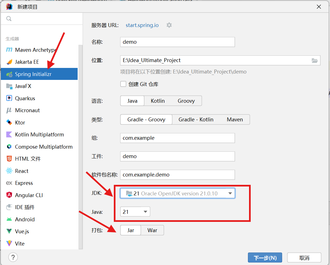Select the JavaFX generator entry

pyautogui.click(x=39, y=86)
